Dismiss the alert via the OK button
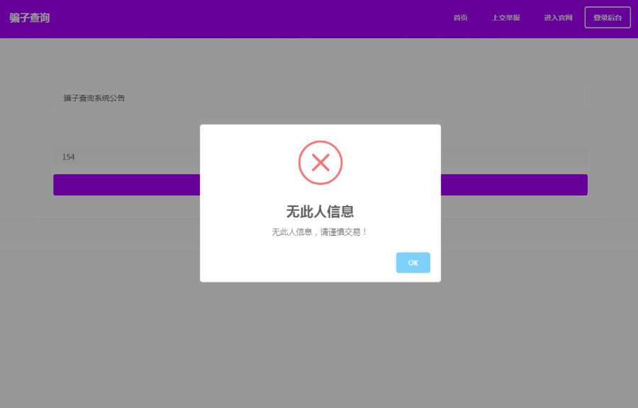 413,263
